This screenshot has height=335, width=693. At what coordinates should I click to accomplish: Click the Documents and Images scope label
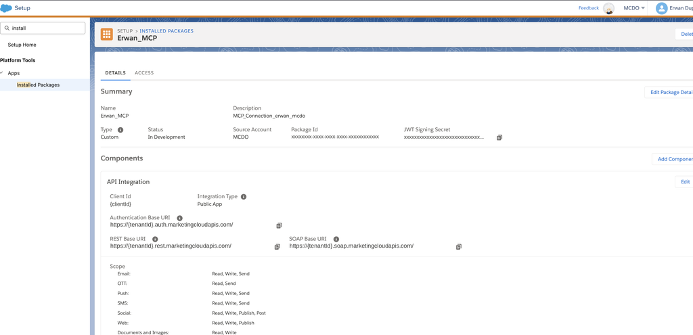point(143,332)
